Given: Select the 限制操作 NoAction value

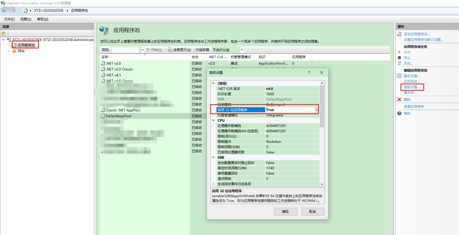Looking at the screenshot, I should tap(292, 142).
